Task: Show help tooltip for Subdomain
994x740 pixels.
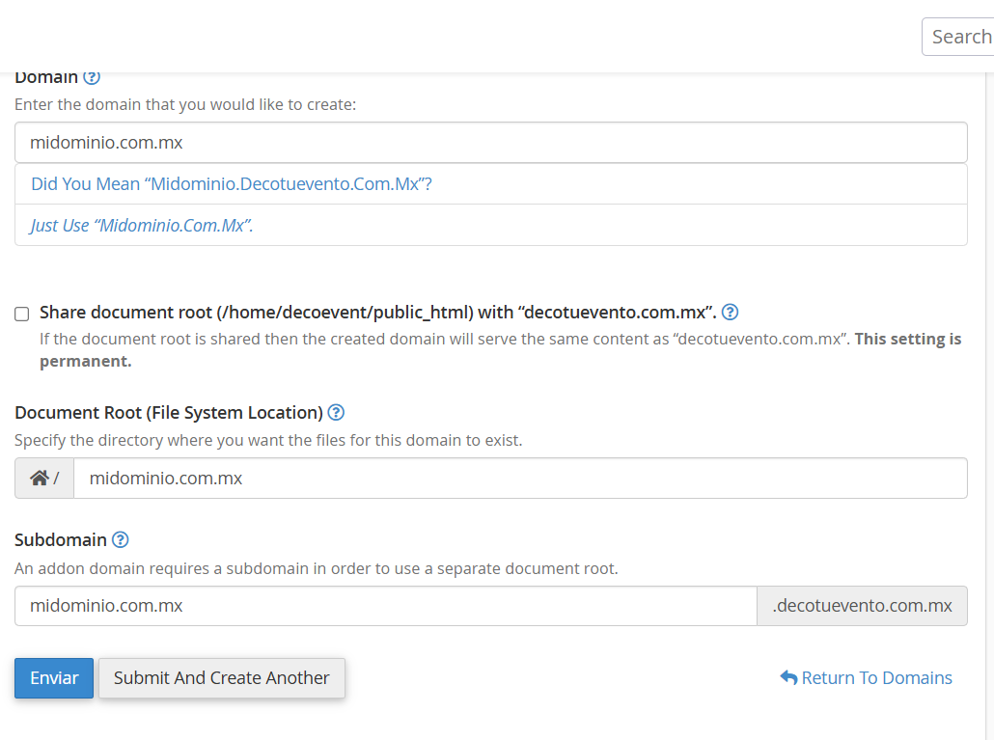Action: tap(121, 540)
